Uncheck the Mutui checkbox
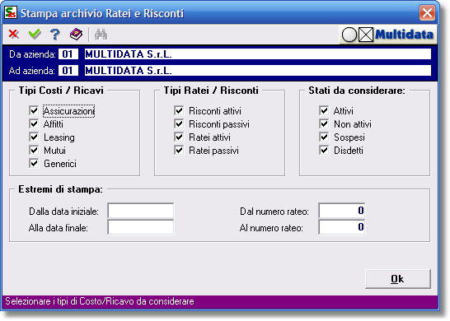This screenshot has width=450, height=321. coord(34,150)
